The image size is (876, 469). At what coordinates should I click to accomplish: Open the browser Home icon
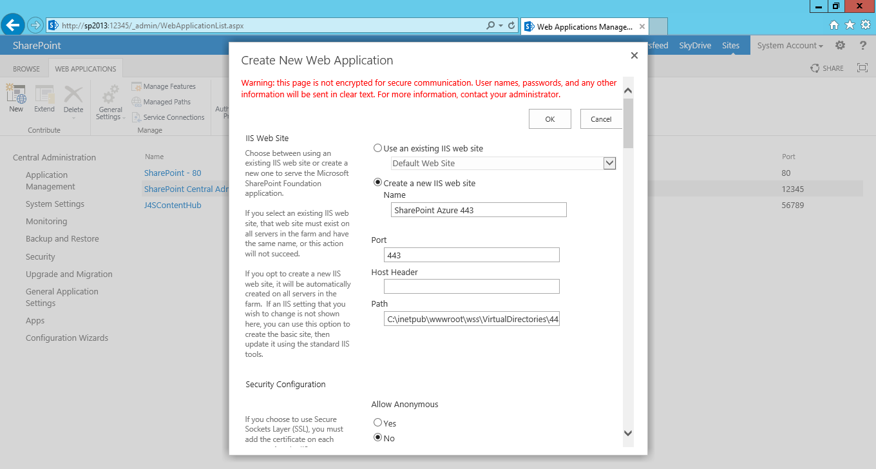(834, 25)
